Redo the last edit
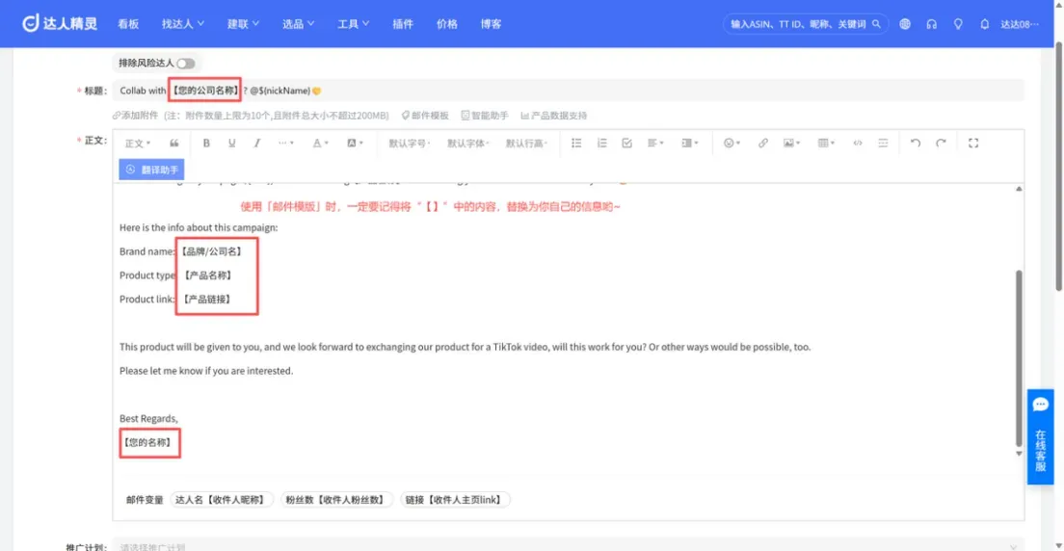Viewport: 1064px width, 551px height. tap(941, 144)
